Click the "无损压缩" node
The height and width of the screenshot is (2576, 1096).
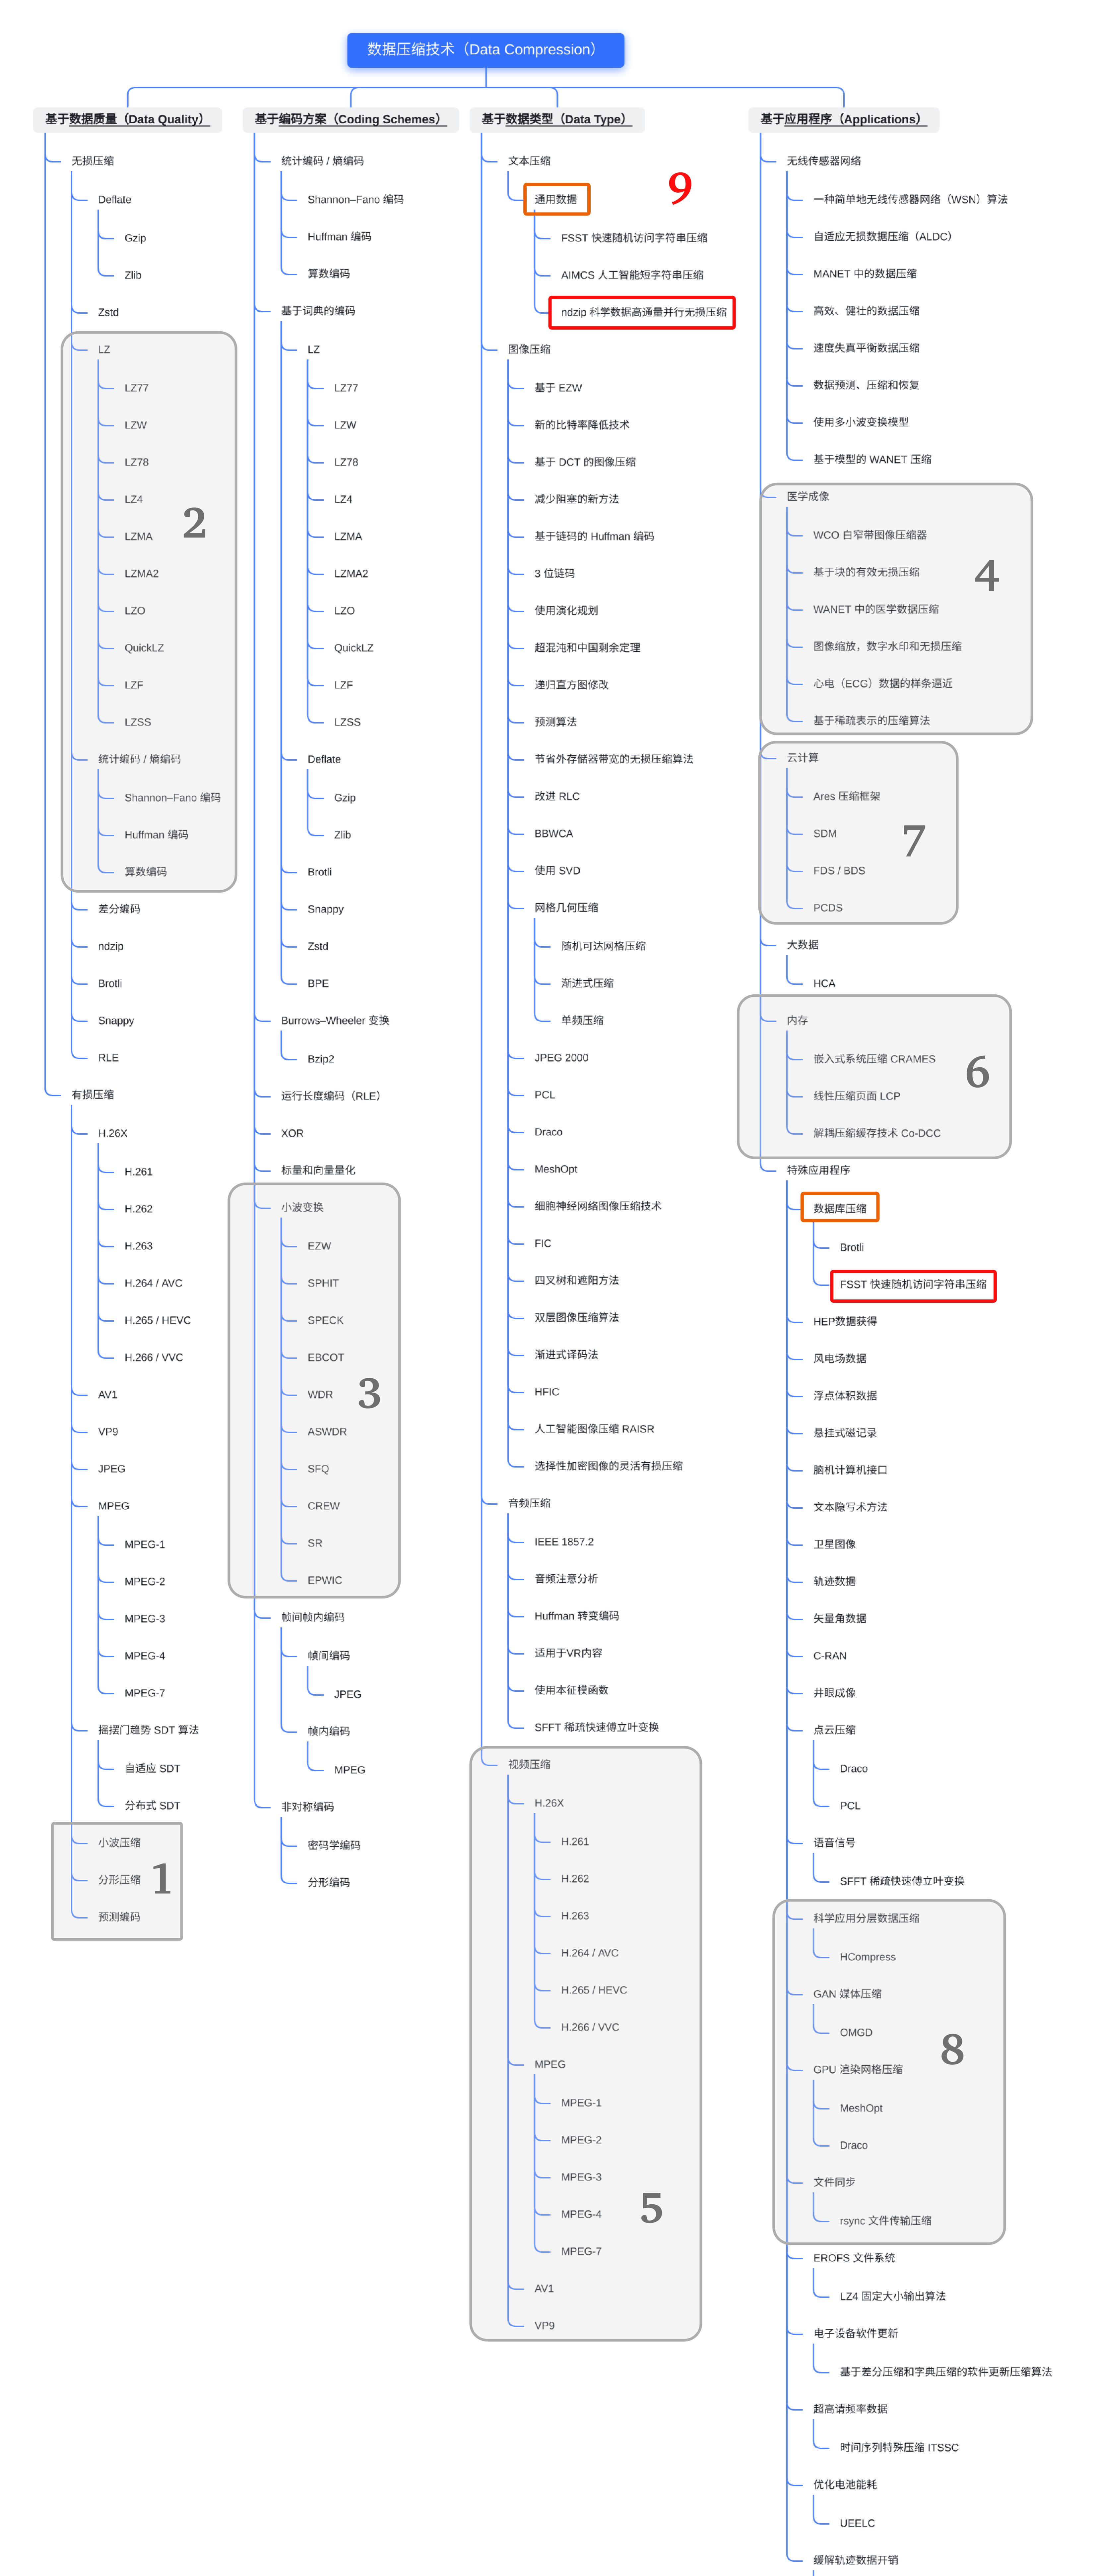(93, 161)
